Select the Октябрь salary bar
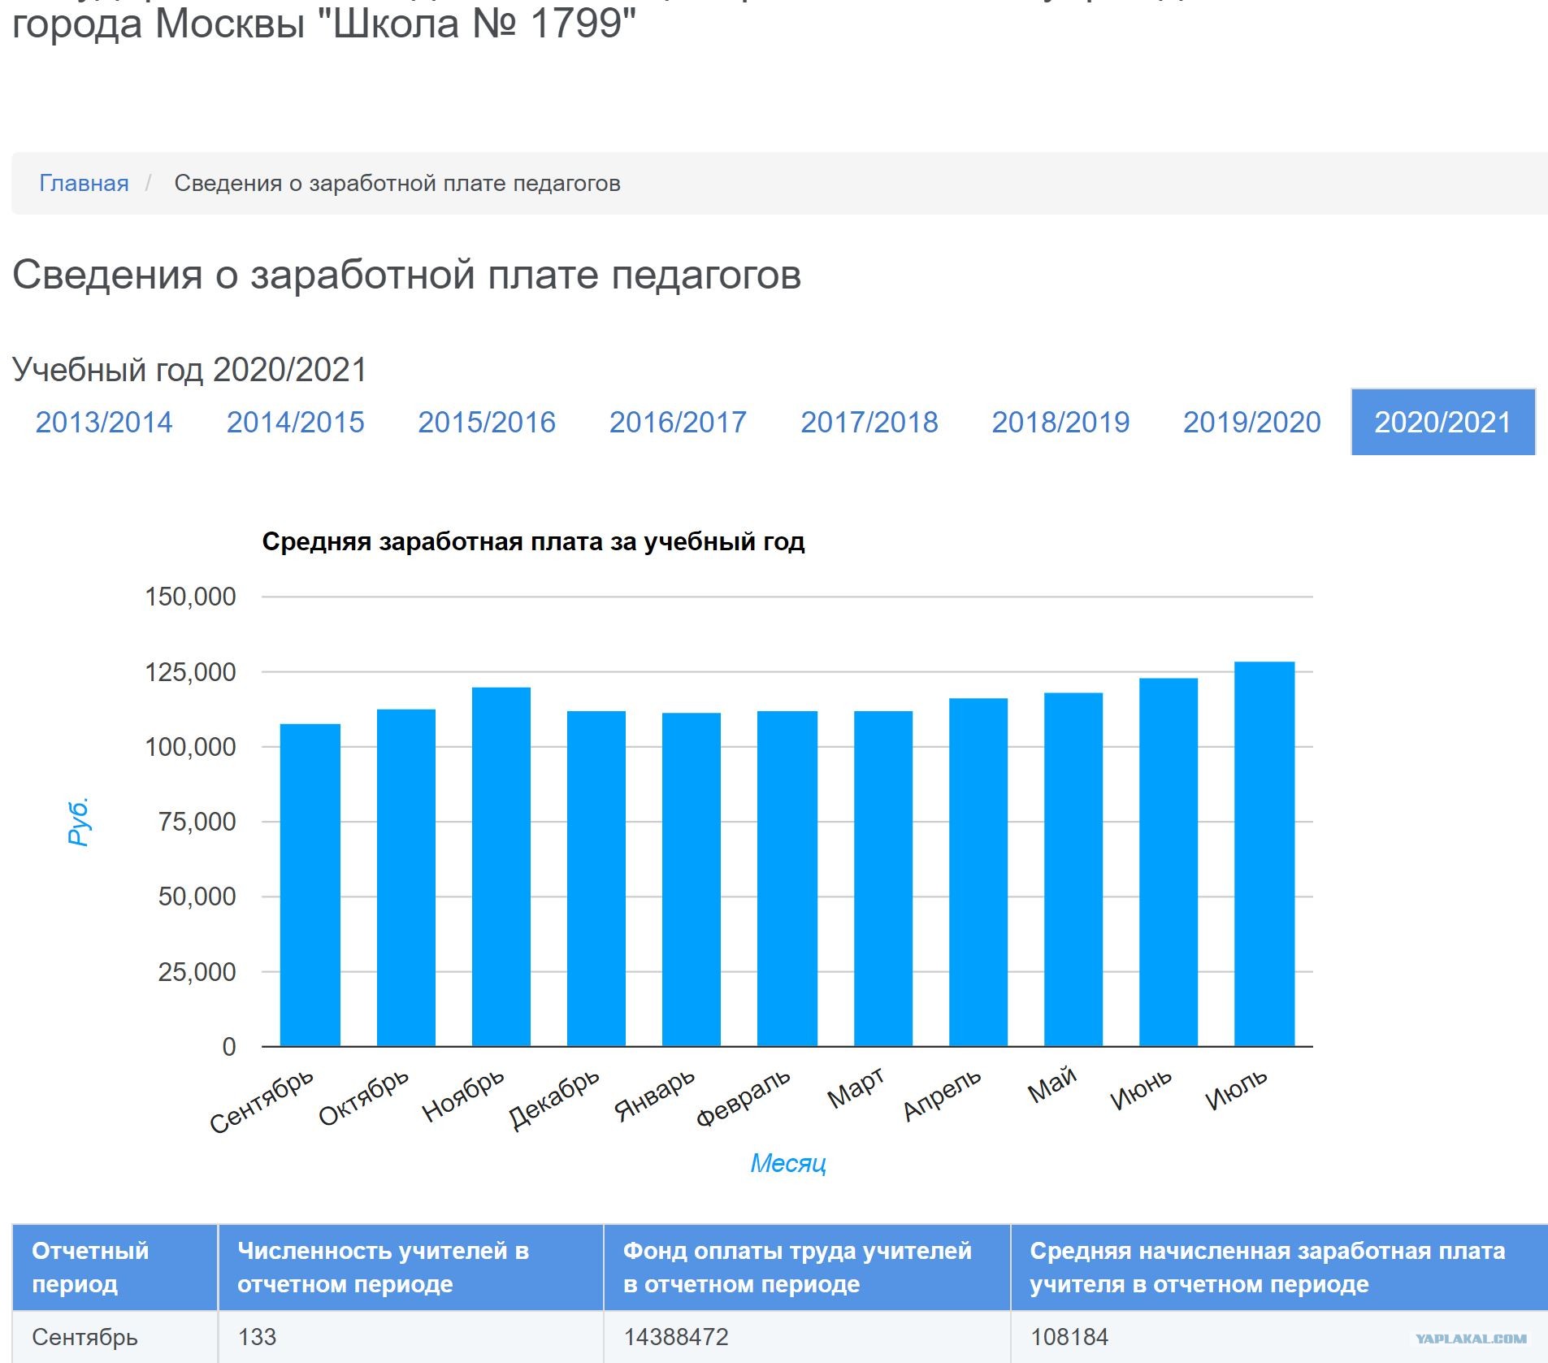This screenshot has width=1548, height=1363. [x=406, y=878]
